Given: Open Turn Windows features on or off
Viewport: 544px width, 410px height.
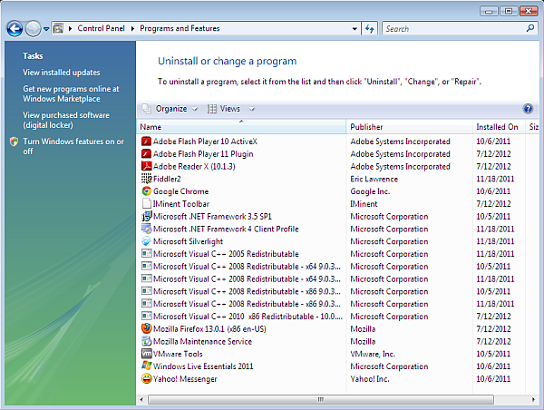Looking at the screenshot, I should [73, 146].
